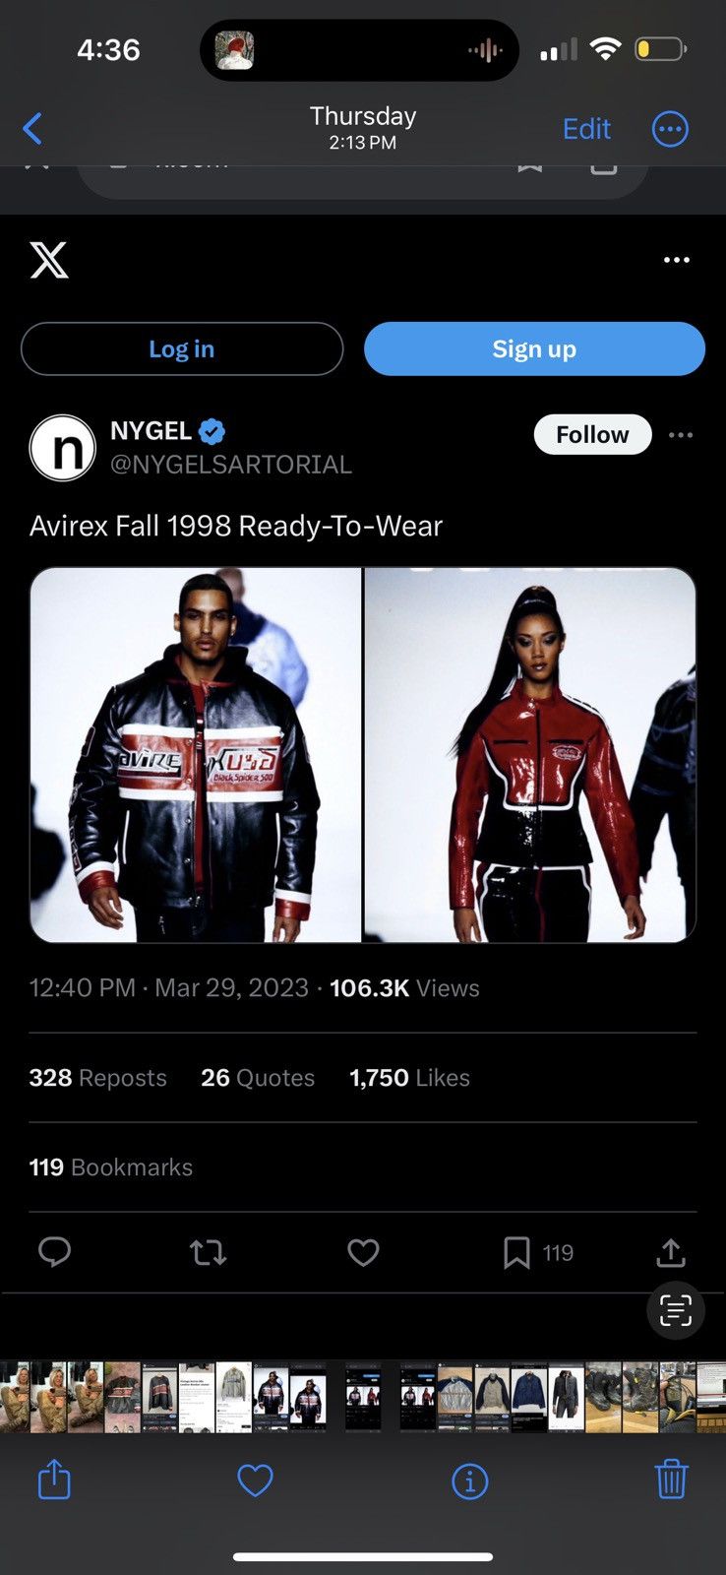The image size is (726, 1575).
Task: Tap Edit in the top bar
Action: 586,128
